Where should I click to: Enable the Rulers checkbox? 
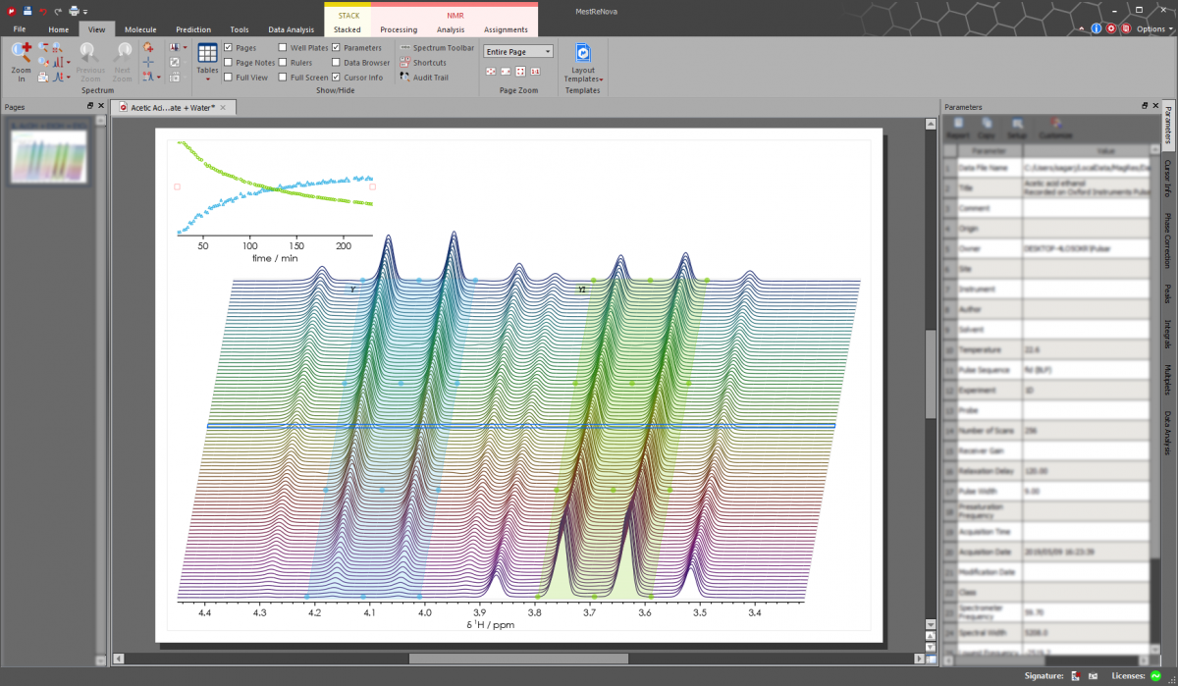point(283,63)
